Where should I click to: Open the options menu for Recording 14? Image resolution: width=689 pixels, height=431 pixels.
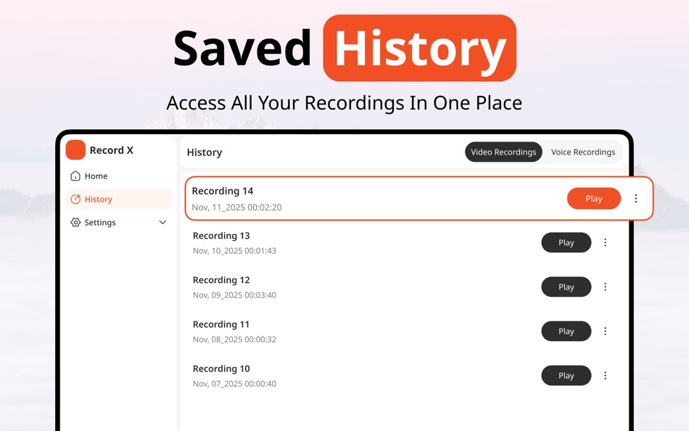pos(636,198)
